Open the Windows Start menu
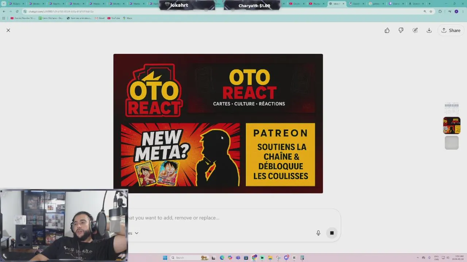The width and height of the screenshot is (467, 262). 165,258
